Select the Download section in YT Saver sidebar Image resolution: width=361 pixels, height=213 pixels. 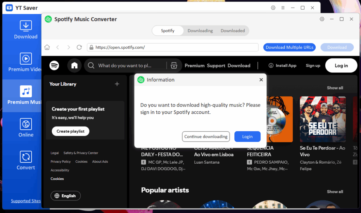click(x=26, y=30)
